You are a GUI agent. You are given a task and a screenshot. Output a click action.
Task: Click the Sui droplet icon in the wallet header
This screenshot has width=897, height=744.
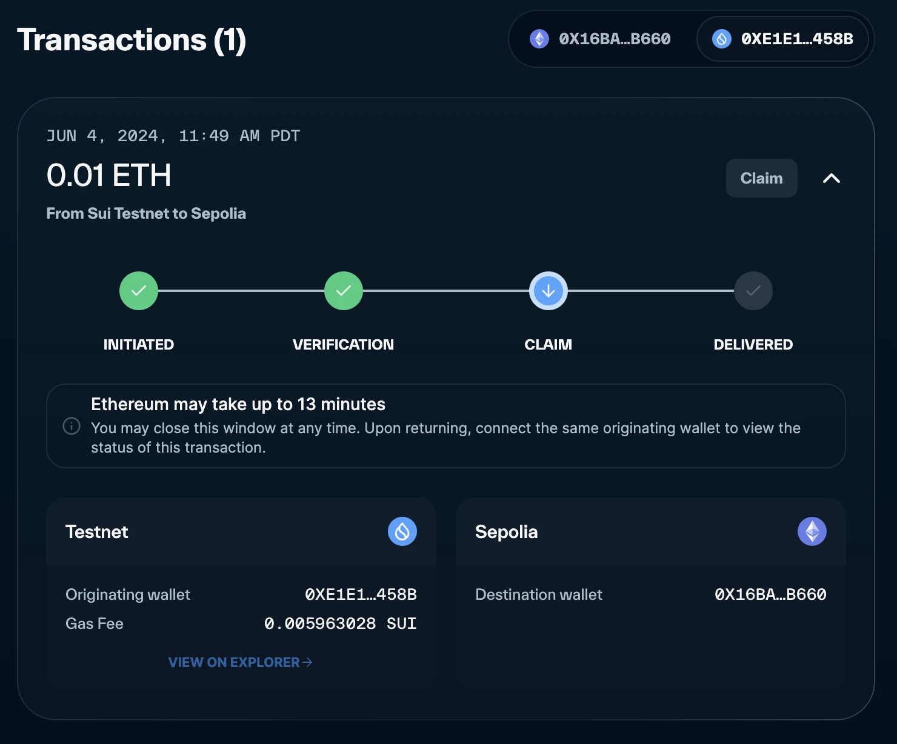tap(721, 39)
